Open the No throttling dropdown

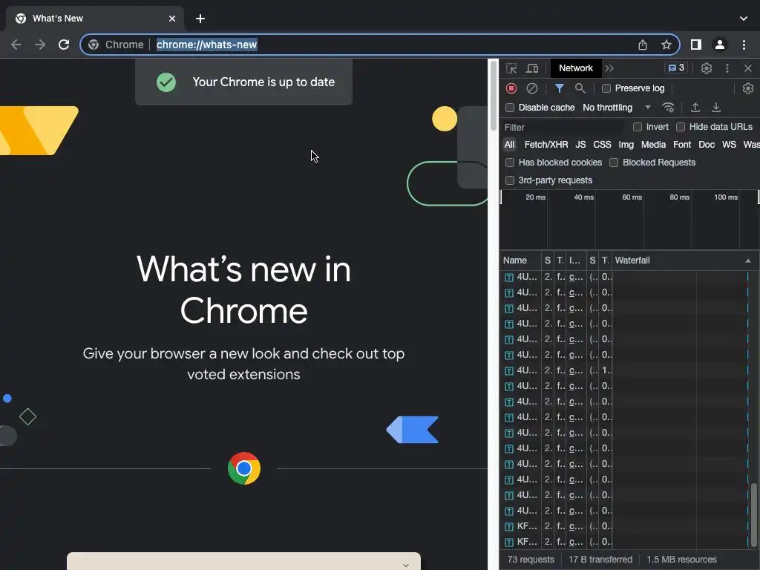[617, 108]
